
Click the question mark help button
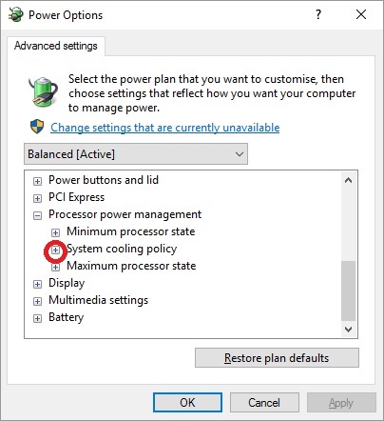[318, 14]
